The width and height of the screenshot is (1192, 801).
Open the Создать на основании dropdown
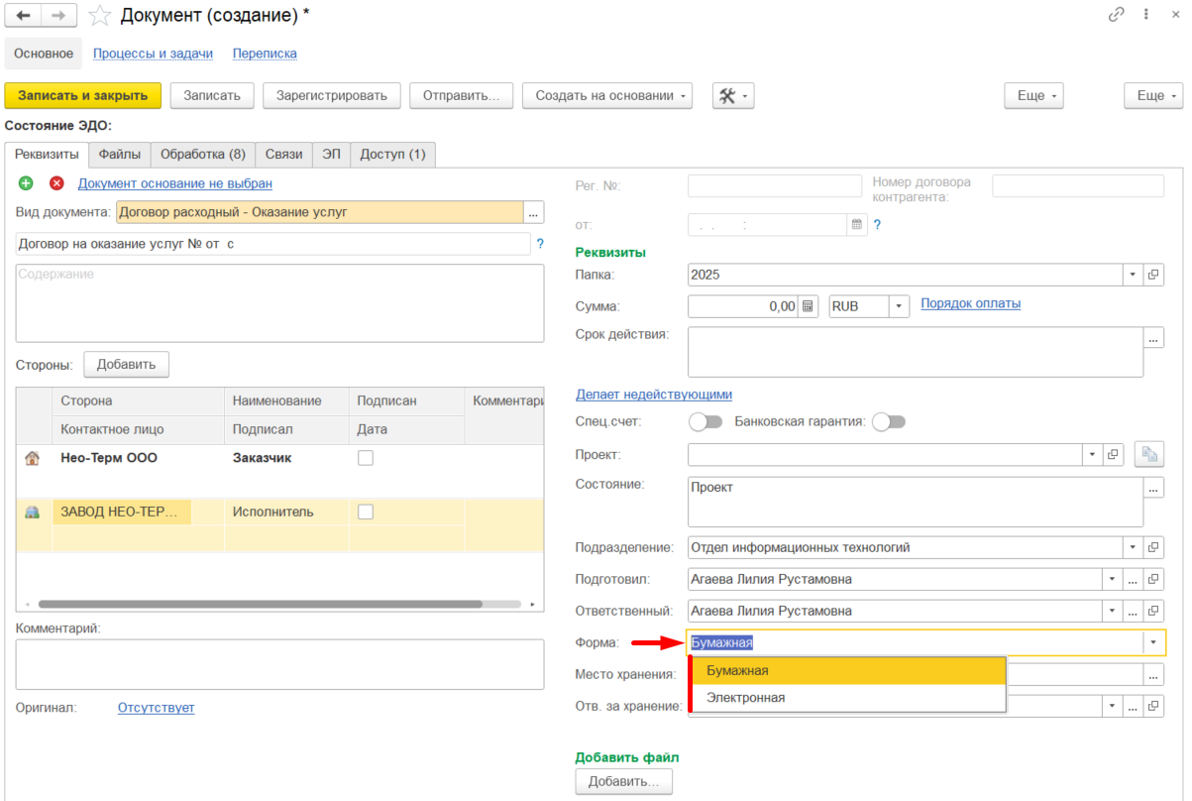coord(607,95)
